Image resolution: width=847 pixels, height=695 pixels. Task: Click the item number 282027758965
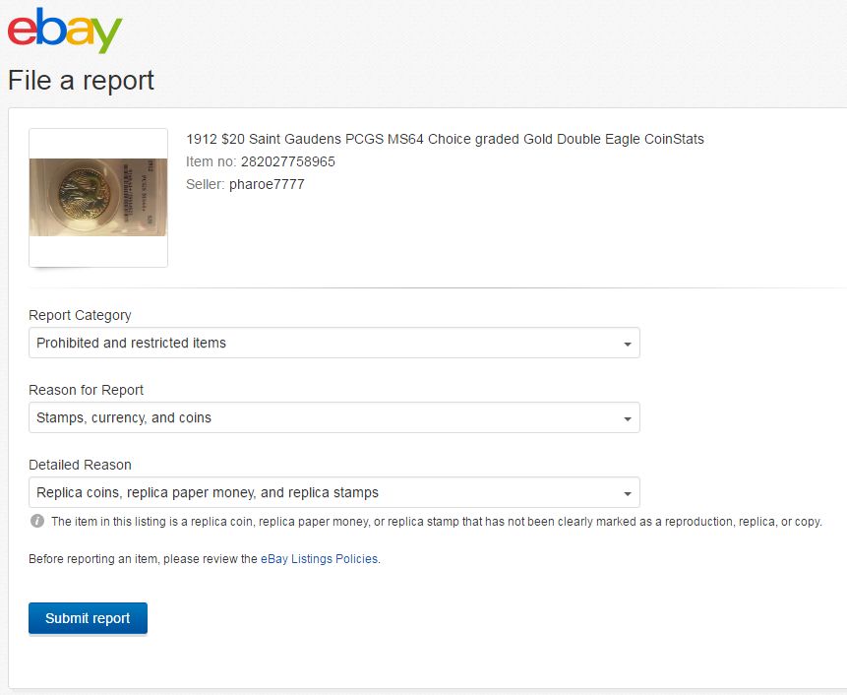pyautogui.click(x=287, y=161)
